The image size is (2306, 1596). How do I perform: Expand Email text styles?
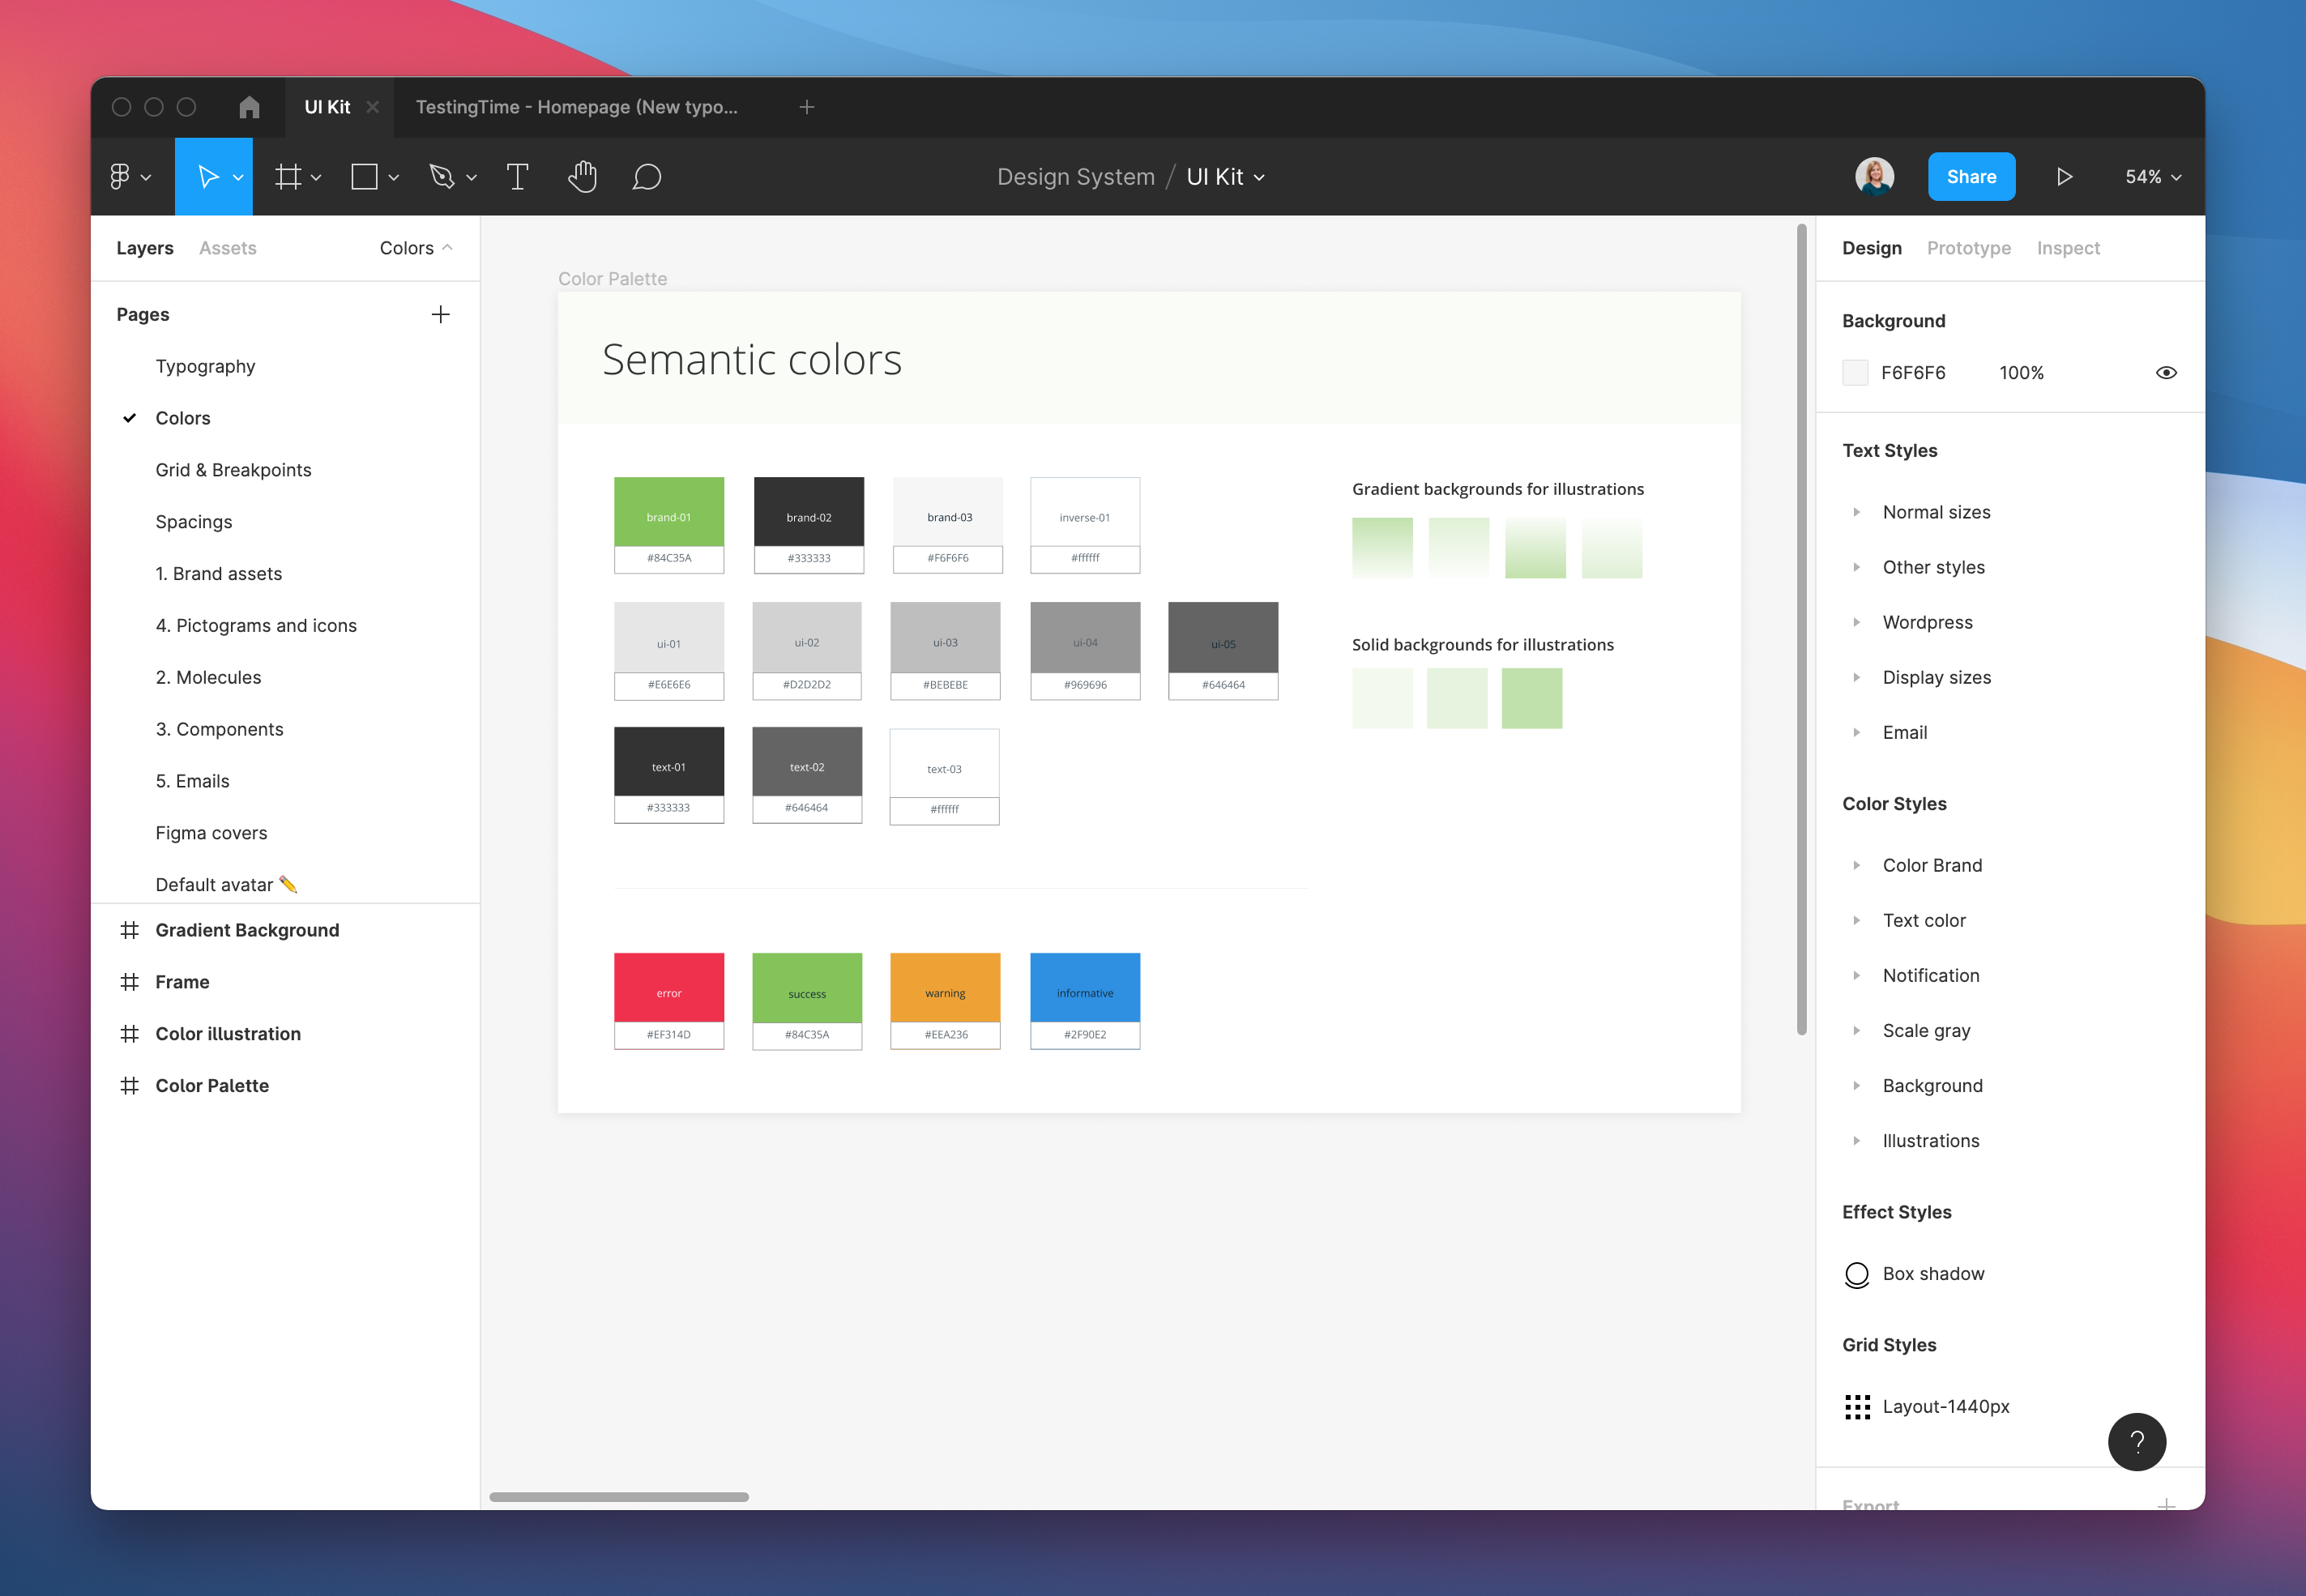click(x=1856, y=732)
